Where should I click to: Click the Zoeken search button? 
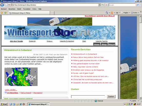coord(111,97)
